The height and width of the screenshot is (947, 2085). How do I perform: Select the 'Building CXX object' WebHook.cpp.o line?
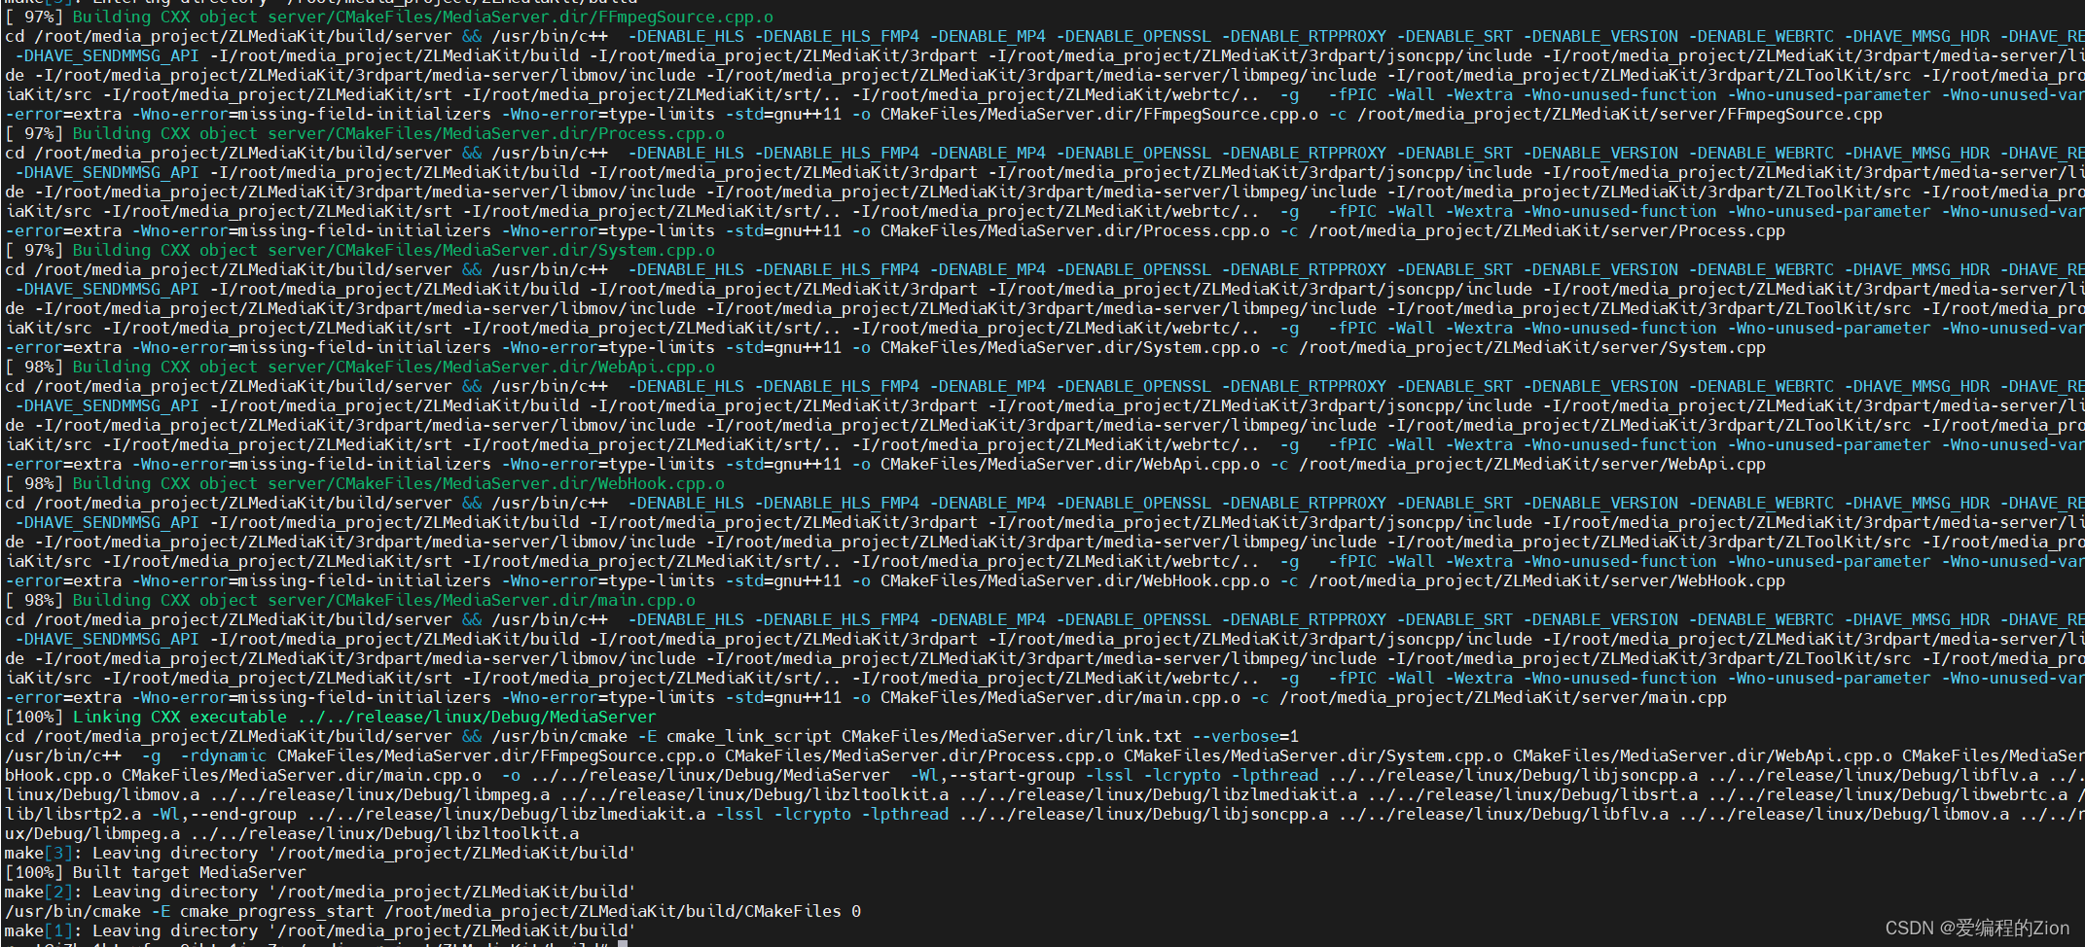pyautogui.click(x=365, y=483)
